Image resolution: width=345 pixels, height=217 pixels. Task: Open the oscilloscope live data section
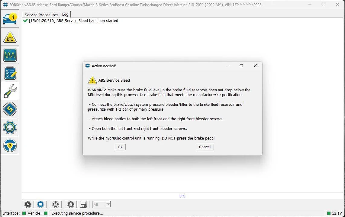[10, 55]
